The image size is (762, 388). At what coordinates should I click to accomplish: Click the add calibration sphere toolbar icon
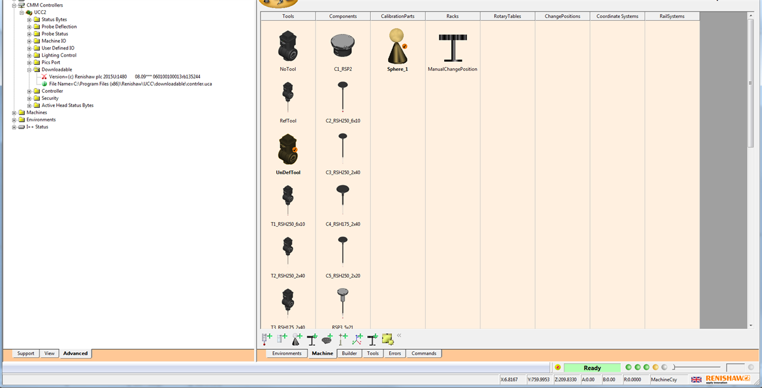[296, 339]
